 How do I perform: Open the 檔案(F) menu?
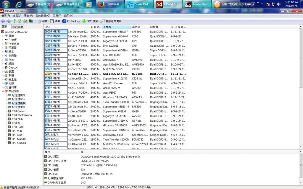tap(6, 16)
